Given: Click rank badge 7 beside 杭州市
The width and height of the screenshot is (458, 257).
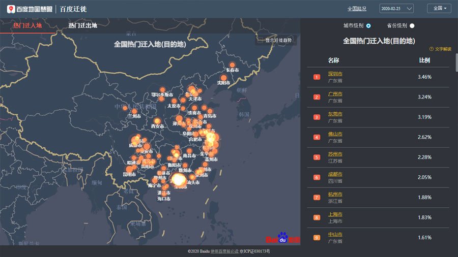Looking at the screenshot, I should coord(317,198).
